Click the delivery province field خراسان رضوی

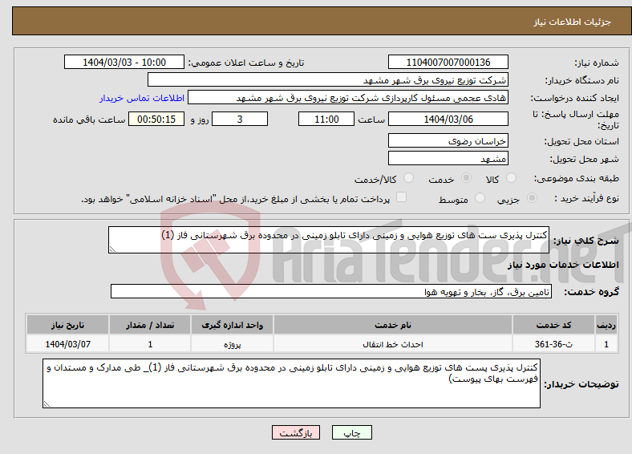click(x=448, y=140)
